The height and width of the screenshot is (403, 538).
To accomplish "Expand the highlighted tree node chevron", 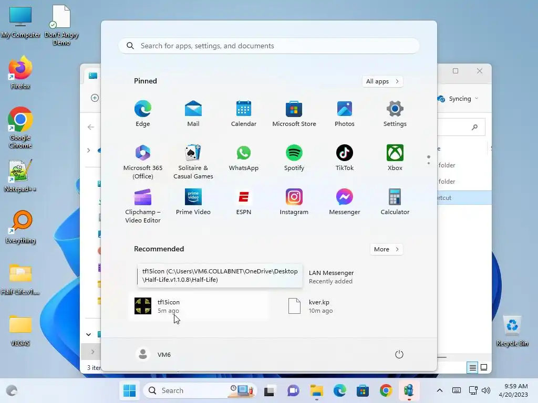I will [92, 352].
